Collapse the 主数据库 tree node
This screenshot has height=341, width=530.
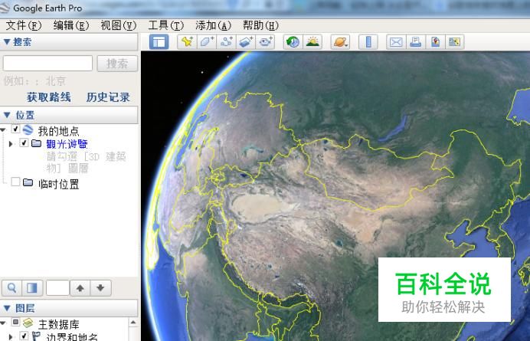(3, 323)
